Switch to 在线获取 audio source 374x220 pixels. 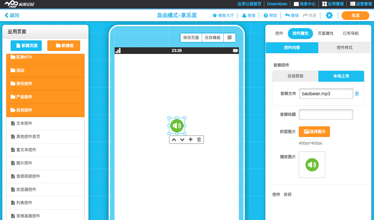pos(295,76)
